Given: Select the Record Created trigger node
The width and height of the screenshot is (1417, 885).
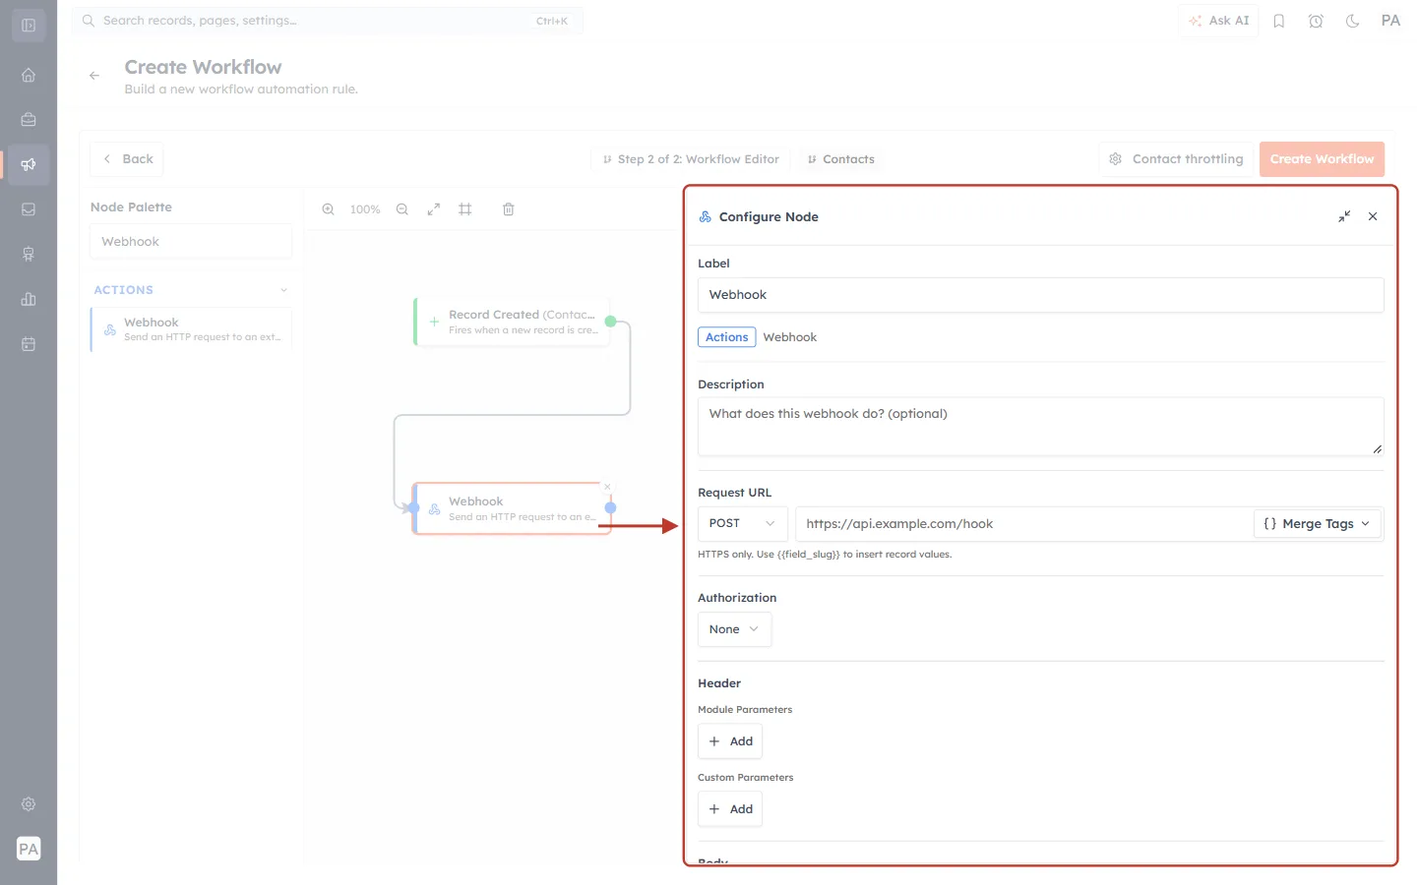Looking at the screenshot, I should (512, 322).
